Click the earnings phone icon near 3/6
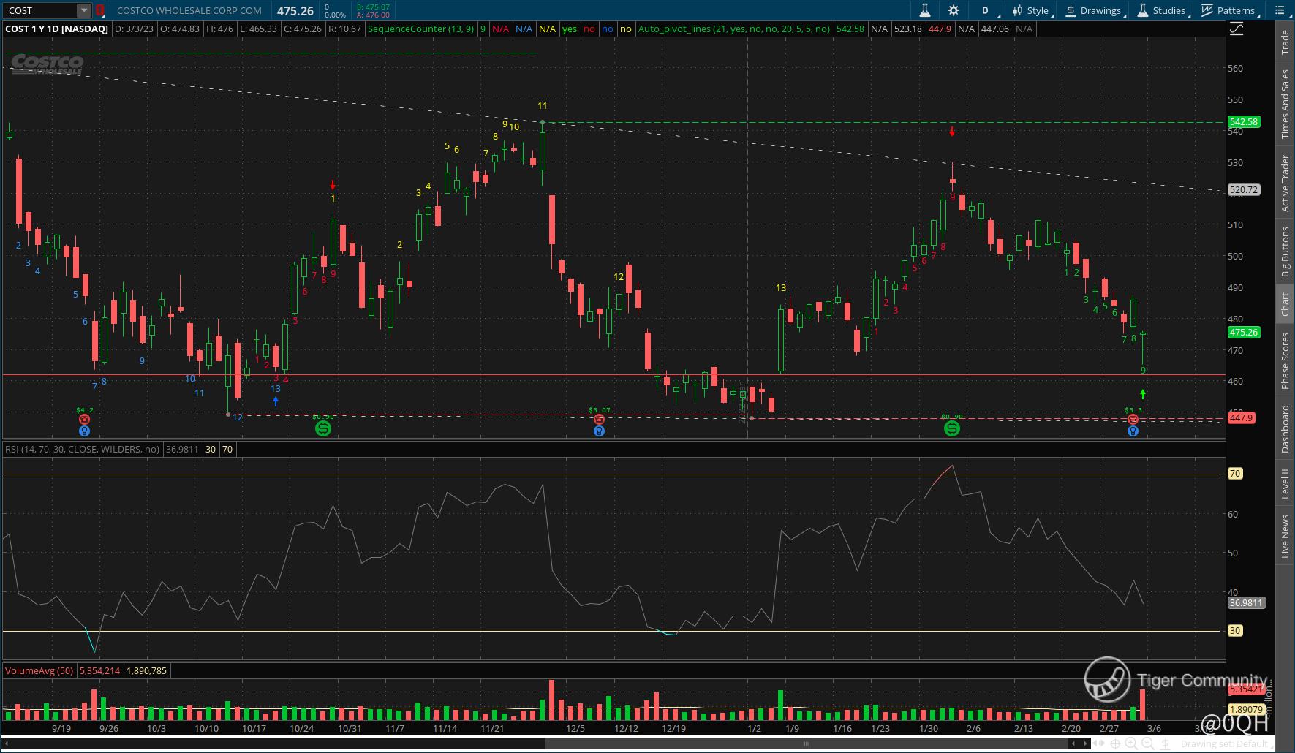Screen dimensions: 1295x753 1133,420
